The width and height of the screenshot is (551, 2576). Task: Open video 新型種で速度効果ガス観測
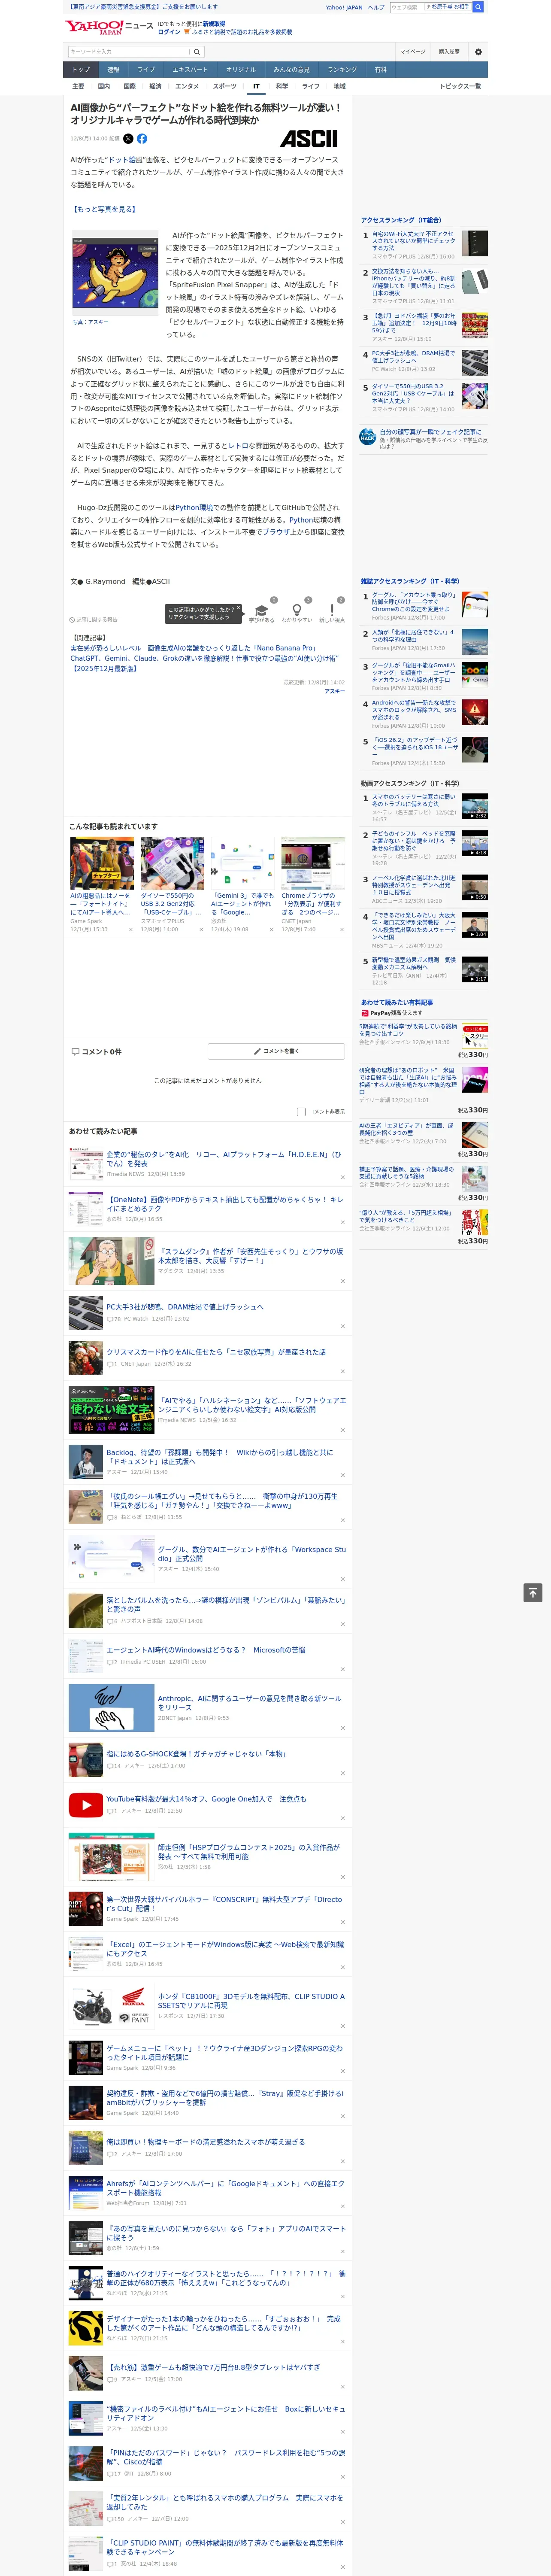click(414, 964)
